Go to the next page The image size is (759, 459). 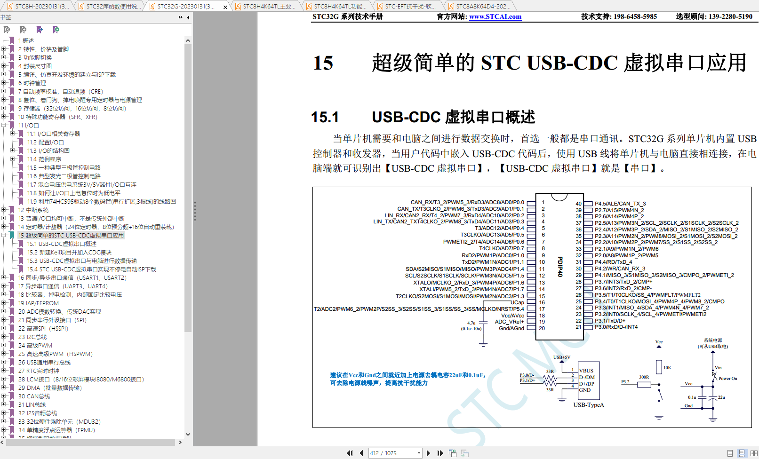[428, 453]
